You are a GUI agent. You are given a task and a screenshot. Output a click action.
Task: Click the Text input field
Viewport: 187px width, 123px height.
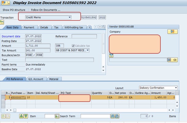[x=59, y=60]
